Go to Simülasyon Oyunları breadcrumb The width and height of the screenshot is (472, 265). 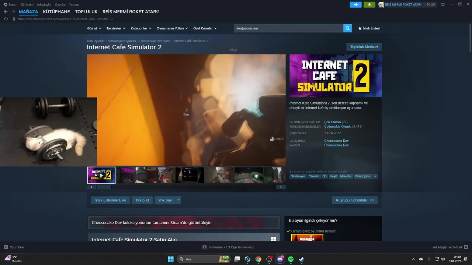click(x=122, y=41)
